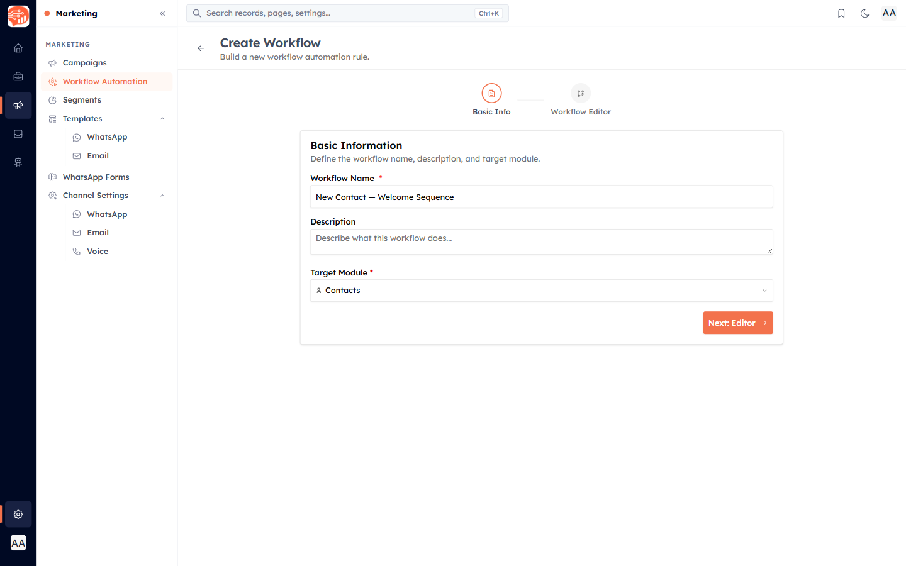906x566 pixels.
Task: Click the Workflow Automation gear icon
Action: pyautogui.click(x=52, y=82)
